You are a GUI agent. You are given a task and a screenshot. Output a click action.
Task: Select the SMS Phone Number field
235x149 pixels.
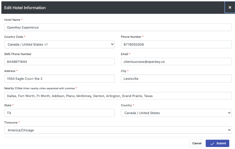pyautogui.click(x=59, y=61)
